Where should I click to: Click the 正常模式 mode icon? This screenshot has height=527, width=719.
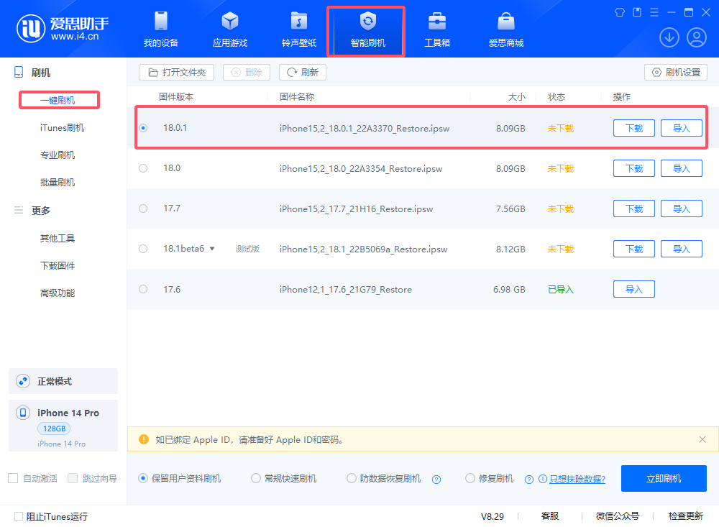coord(23,381)
